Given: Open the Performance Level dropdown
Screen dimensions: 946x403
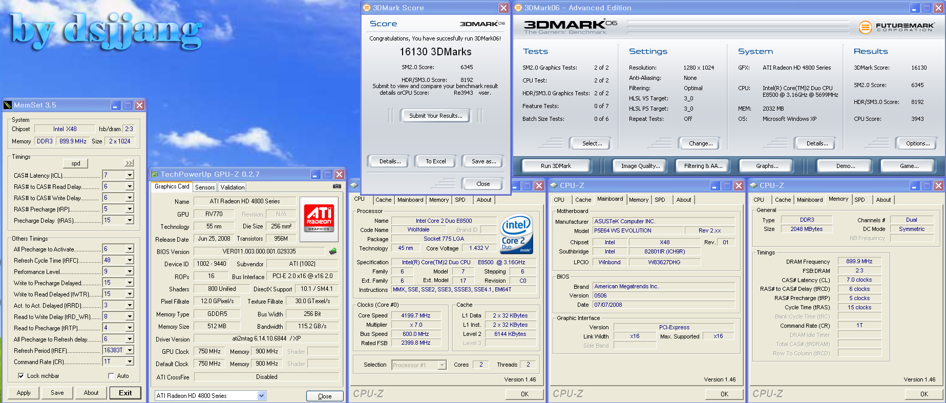Looking at the screenshot, I should (x=130, y=271).
